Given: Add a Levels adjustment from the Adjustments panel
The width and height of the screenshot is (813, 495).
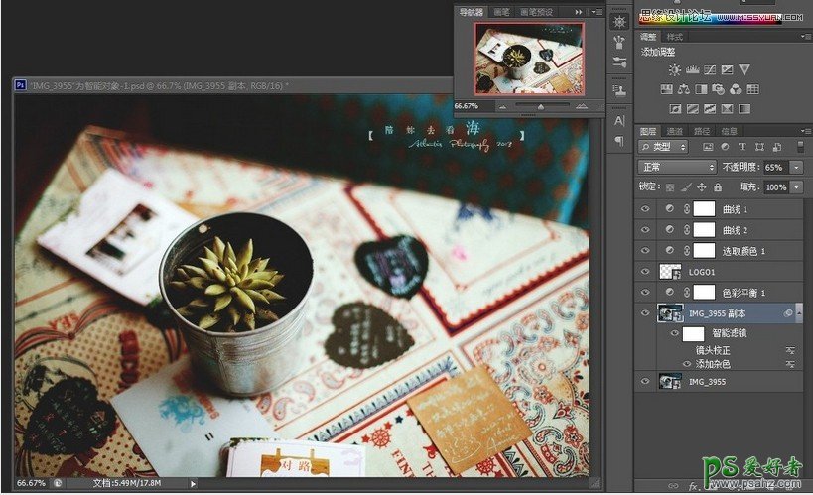Looking at the screenshot, I should (692, 70).
